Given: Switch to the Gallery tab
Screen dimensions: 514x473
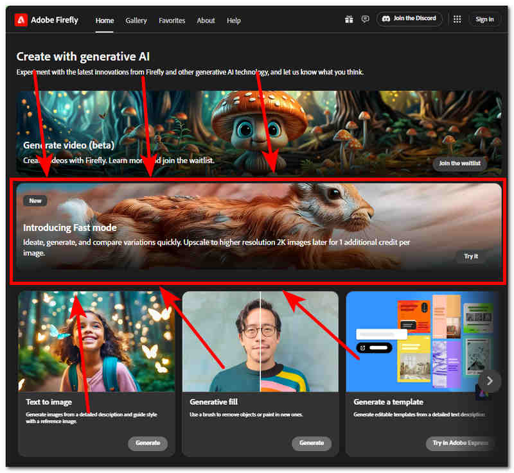Looking at the screenshot, I should pos(136,21).
